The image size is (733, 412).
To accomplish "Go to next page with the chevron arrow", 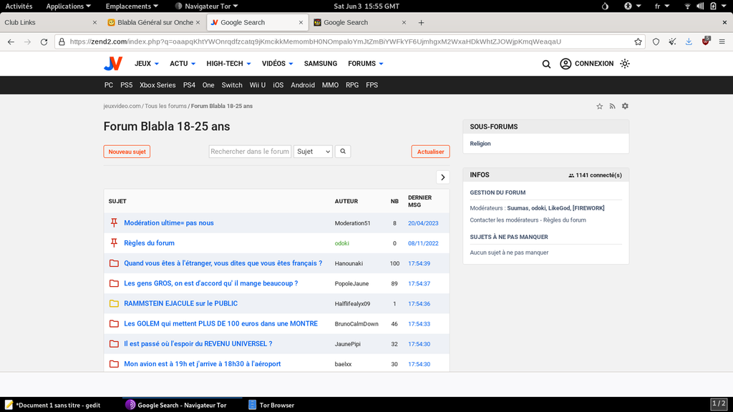I will (442, 177).
